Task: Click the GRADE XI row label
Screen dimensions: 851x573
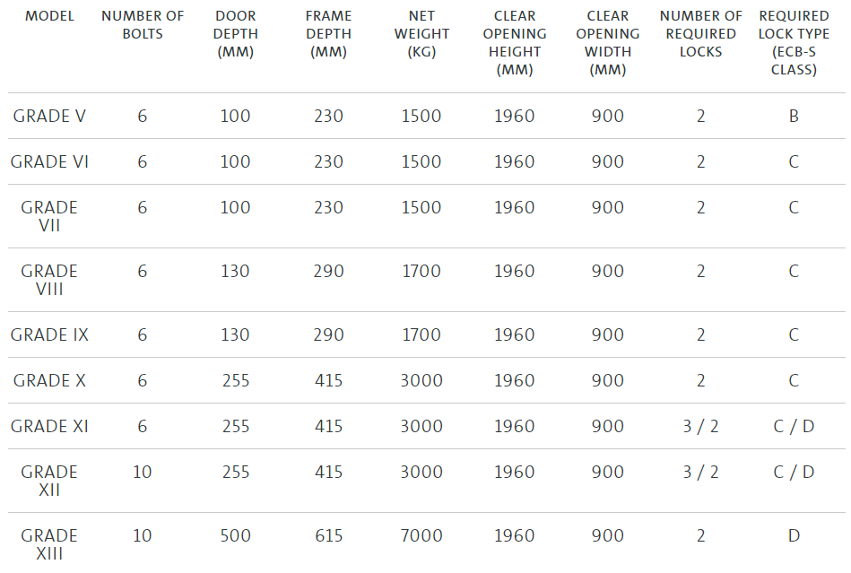Action: 49,426
